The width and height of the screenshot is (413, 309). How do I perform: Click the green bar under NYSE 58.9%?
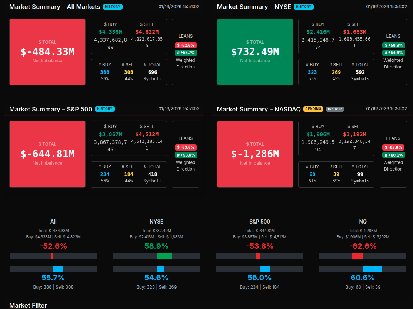click(x=164, y=256)
